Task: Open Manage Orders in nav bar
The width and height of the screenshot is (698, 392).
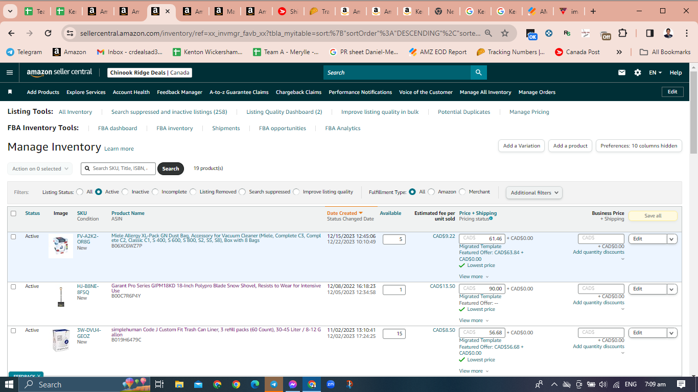Action: (537, 92)
